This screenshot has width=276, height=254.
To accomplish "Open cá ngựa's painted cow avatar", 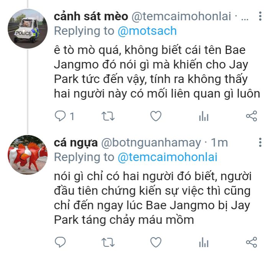I will click(x=28, y=155).
